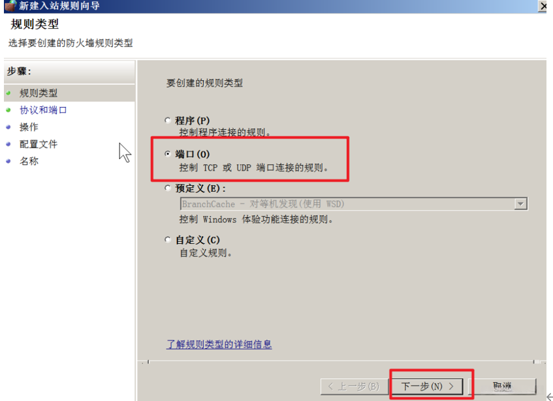Click the 上一步(B) back button
Screen dimensions: 553x401
click(355, 386)
